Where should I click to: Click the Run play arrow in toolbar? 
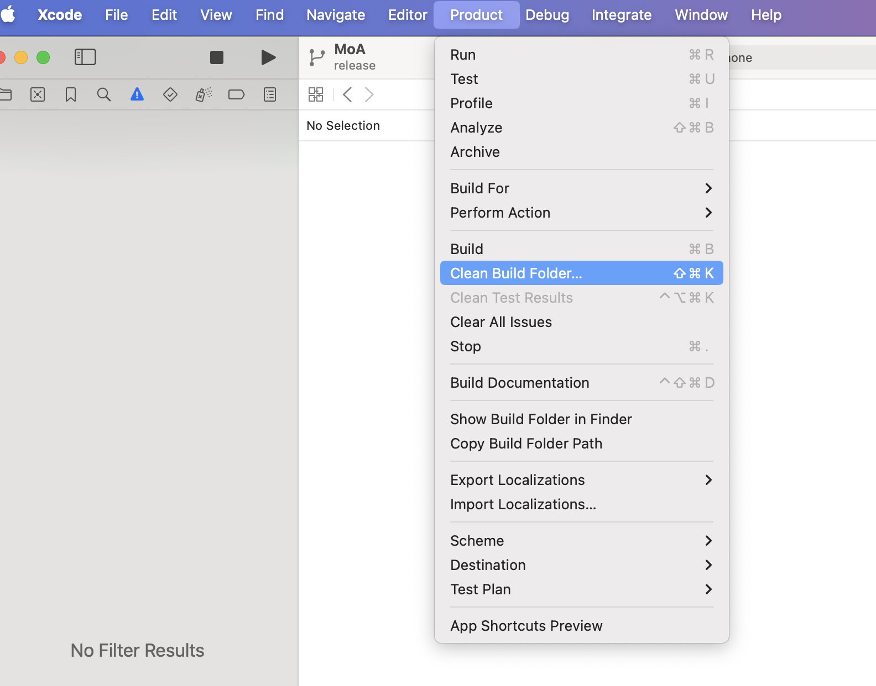point(268,57)
